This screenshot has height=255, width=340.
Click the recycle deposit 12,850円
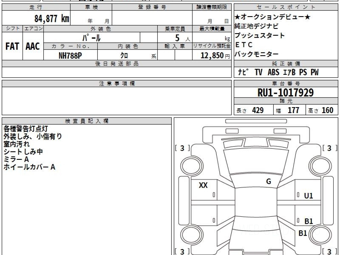coord(215,56)
